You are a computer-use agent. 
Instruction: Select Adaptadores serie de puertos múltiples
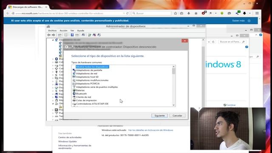[97, 87]
